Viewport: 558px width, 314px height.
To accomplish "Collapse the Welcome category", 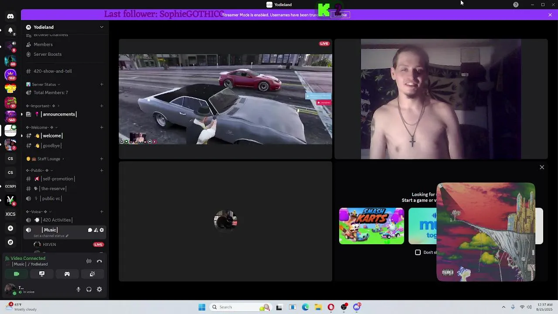I will click(41, 127).
